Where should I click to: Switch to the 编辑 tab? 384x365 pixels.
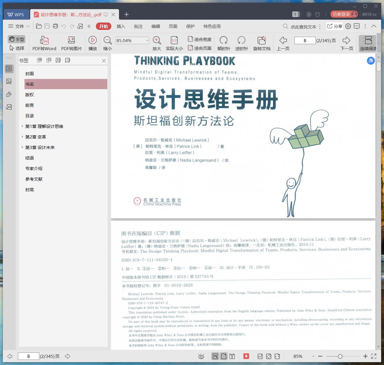pyautogui.click(x=155, y=26)
